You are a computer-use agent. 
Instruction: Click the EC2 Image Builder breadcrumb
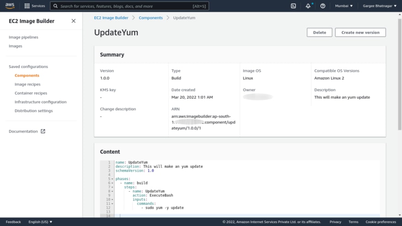(111, 18)
